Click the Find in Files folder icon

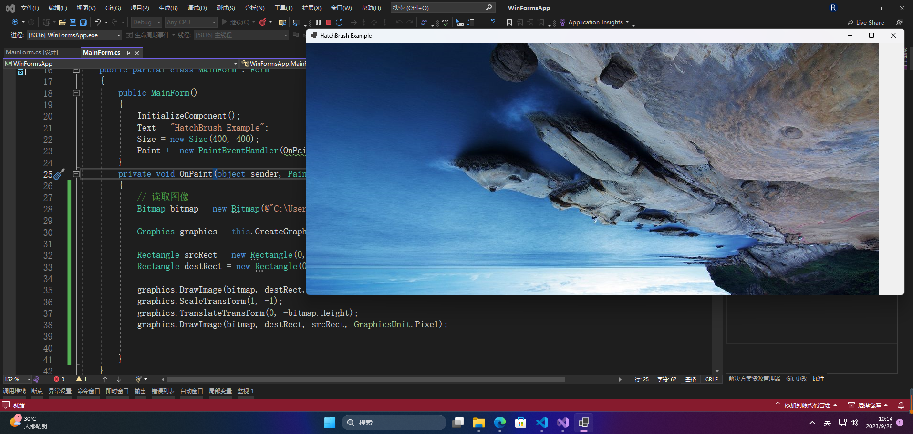click(282, 22)
